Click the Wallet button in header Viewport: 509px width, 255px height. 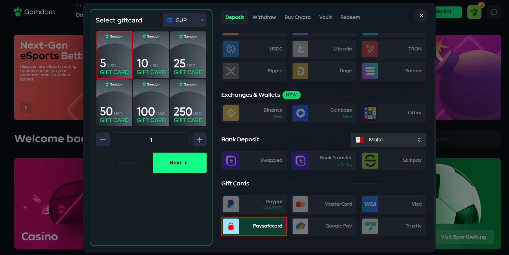click(448, 12)
